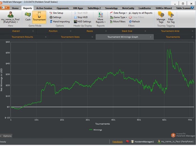196x146 pixels.
Task: Open HUD Settings
Action: [x=83, y=22]
